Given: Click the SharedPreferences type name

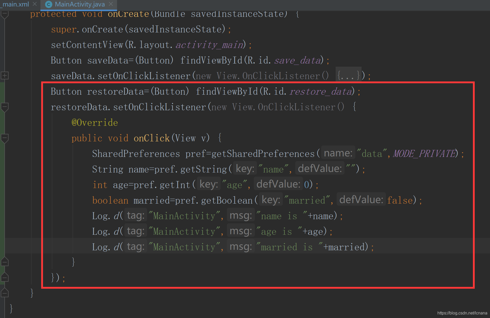Looking at the screenshot, I should (x=136, y=154).
